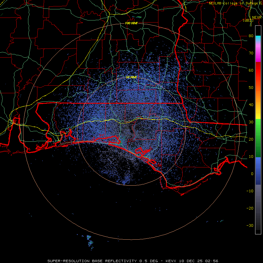Click the 50 dBZ scale value

click(x=251, y=88)
